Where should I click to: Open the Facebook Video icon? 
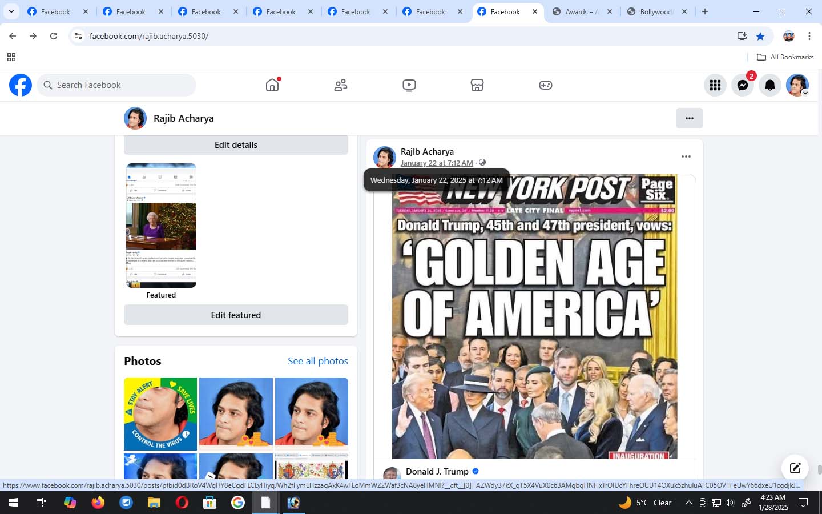(409, 85)
